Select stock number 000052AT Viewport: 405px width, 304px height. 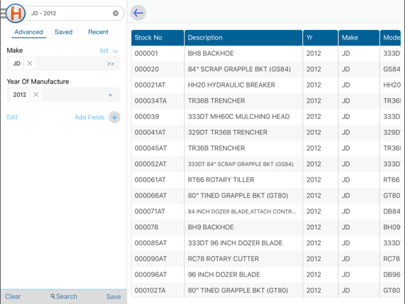[150, 164]
